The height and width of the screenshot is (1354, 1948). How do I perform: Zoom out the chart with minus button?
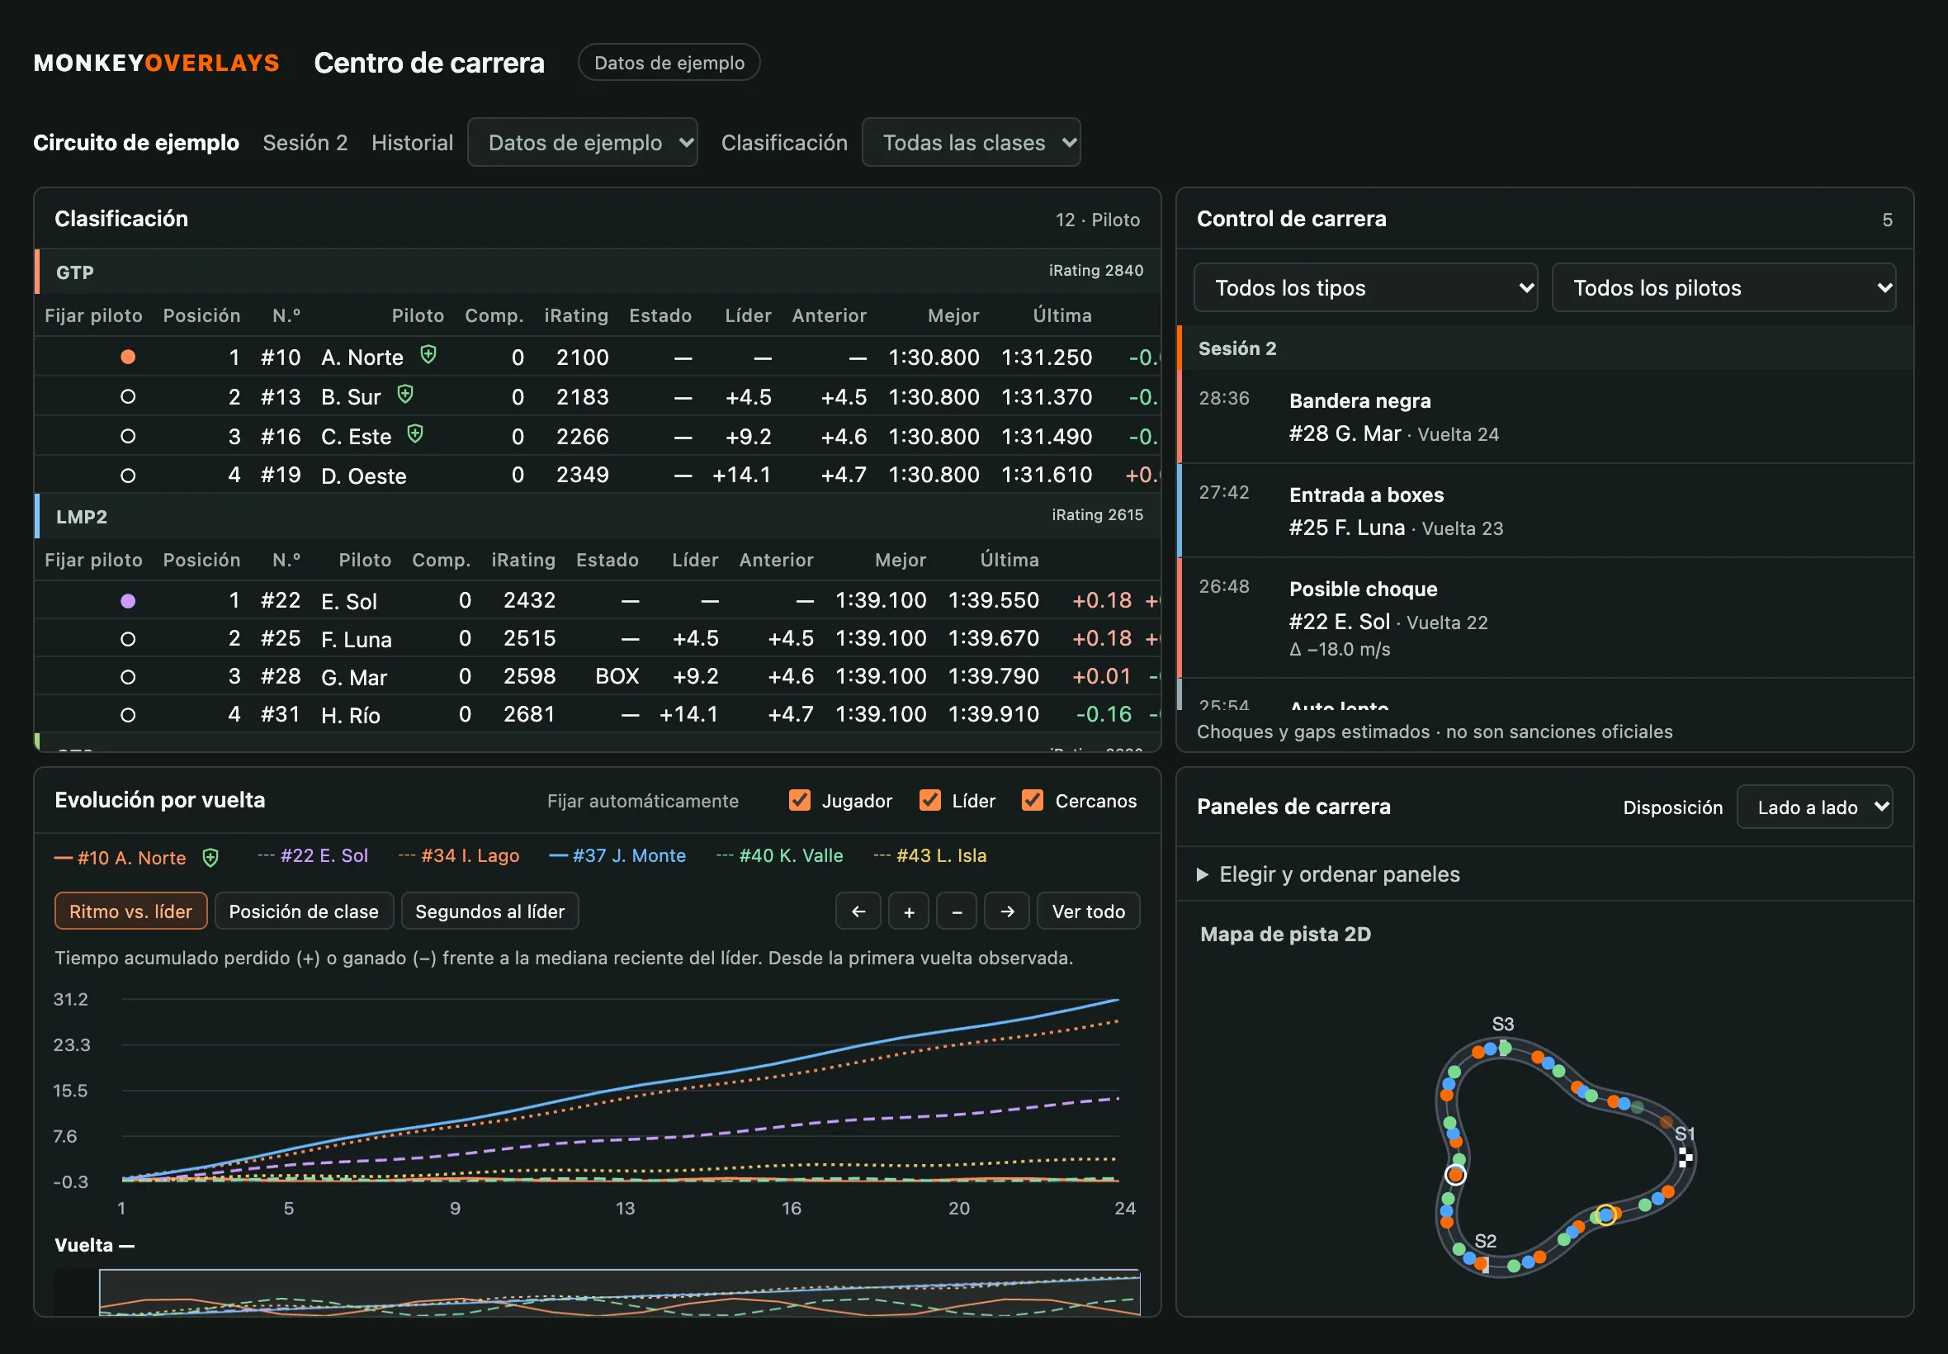pos(957,911)
